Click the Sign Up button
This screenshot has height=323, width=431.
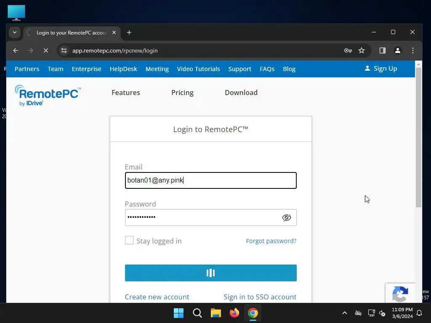pyautogui.click(x=380, y=69)
